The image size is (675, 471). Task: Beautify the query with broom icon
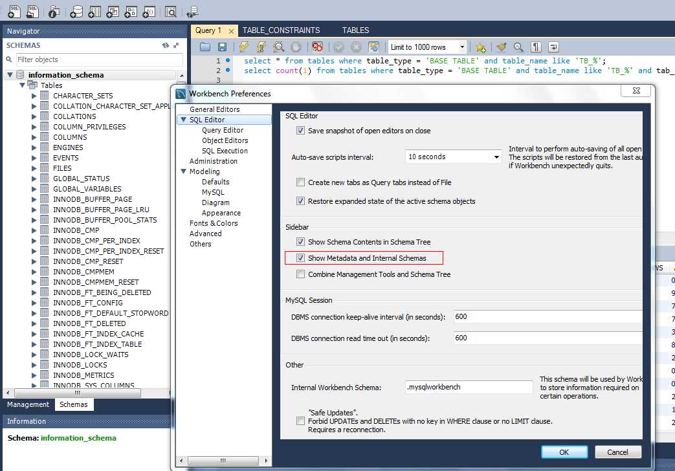click(501, 47)
